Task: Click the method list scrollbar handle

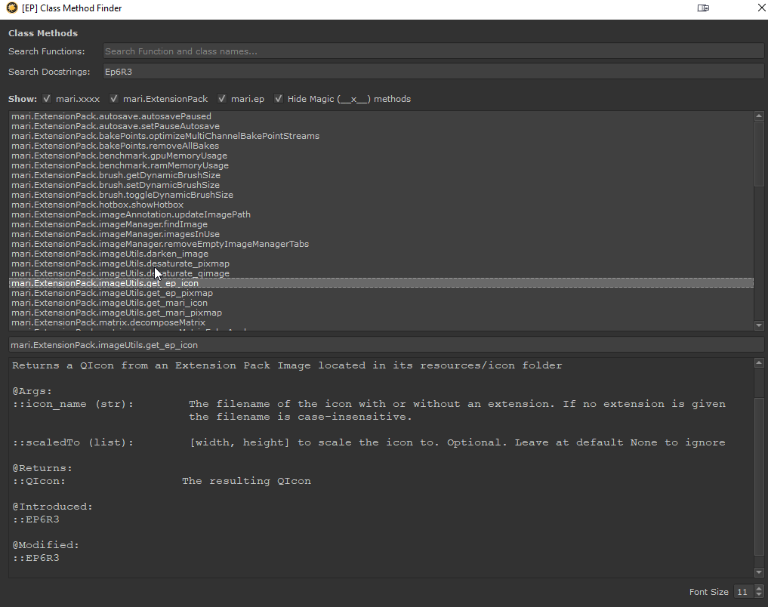Action: 759,153
